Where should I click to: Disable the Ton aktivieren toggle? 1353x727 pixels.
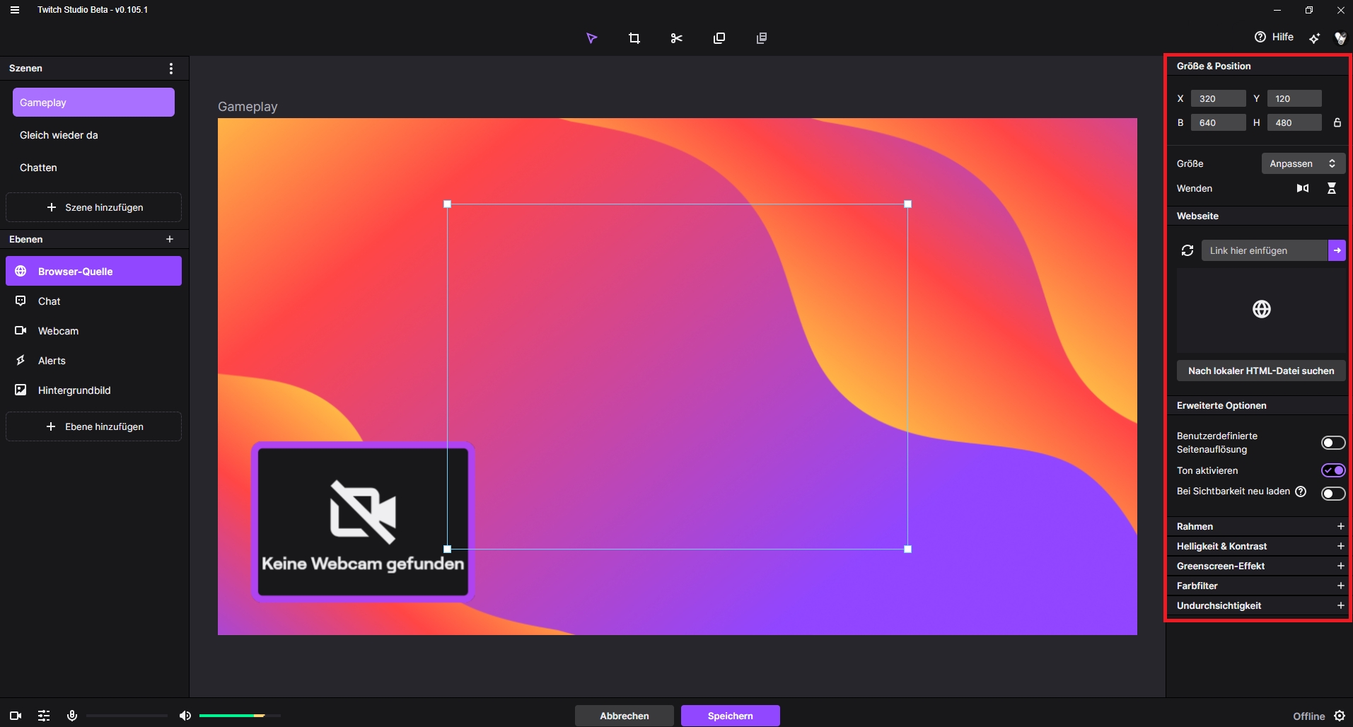click(x=1332, y=470)
